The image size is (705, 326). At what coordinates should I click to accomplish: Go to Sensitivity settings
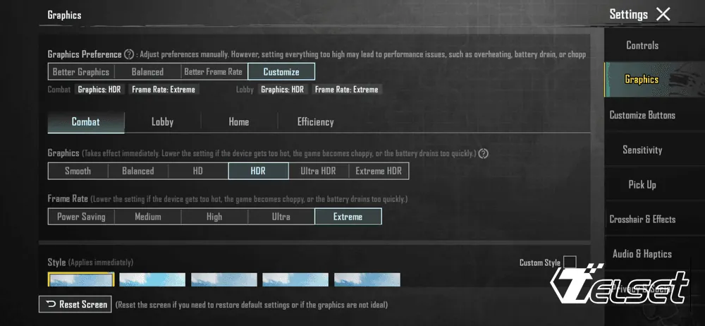pos(642,150)
